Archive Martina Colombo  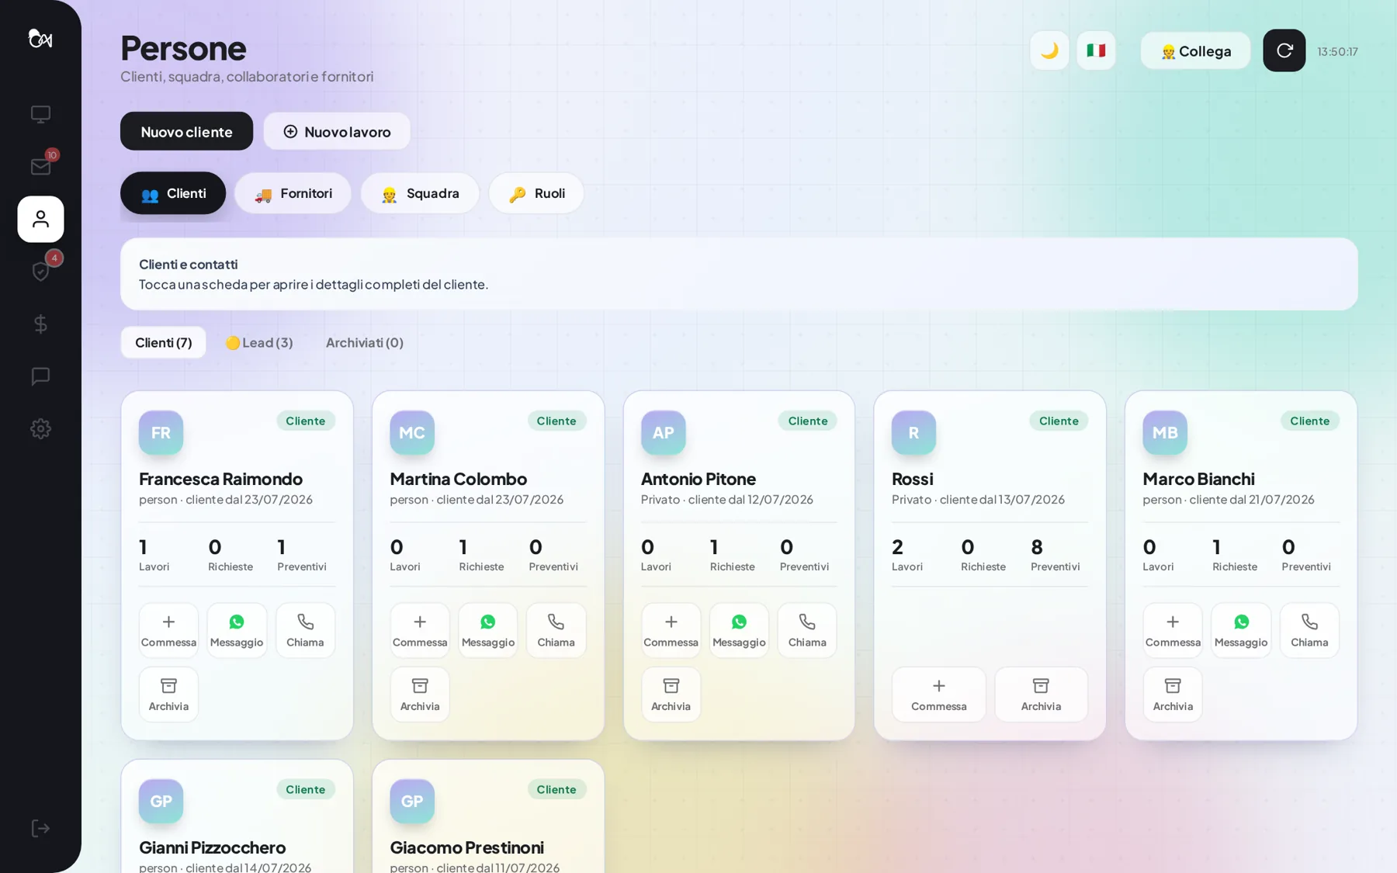click(420, 695)
